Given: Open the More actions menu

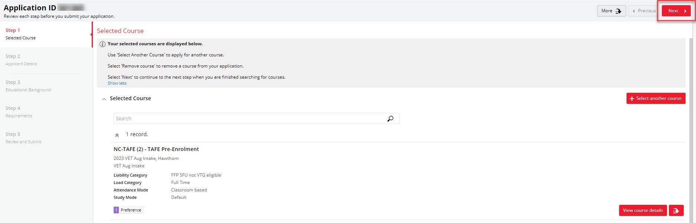Looking at the screenshot, I should 611,11.
